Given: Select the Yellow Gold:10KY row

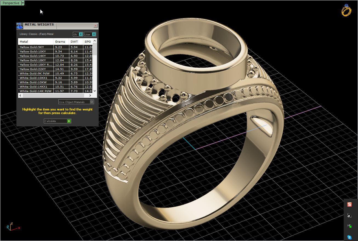Looking at the screenshot, I should pos(55,51).
